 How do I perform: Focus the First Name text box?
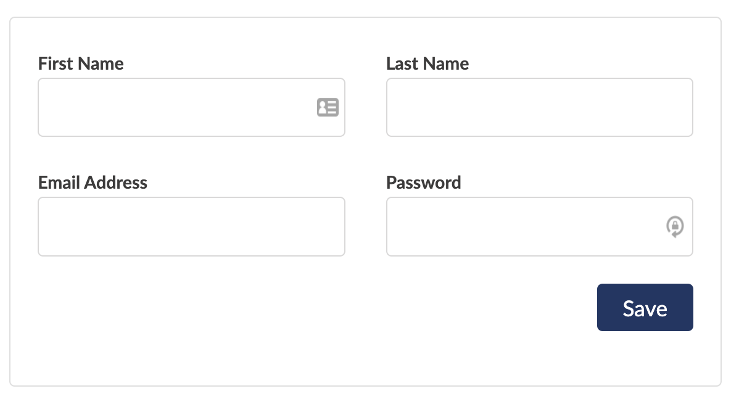(191, 107)
